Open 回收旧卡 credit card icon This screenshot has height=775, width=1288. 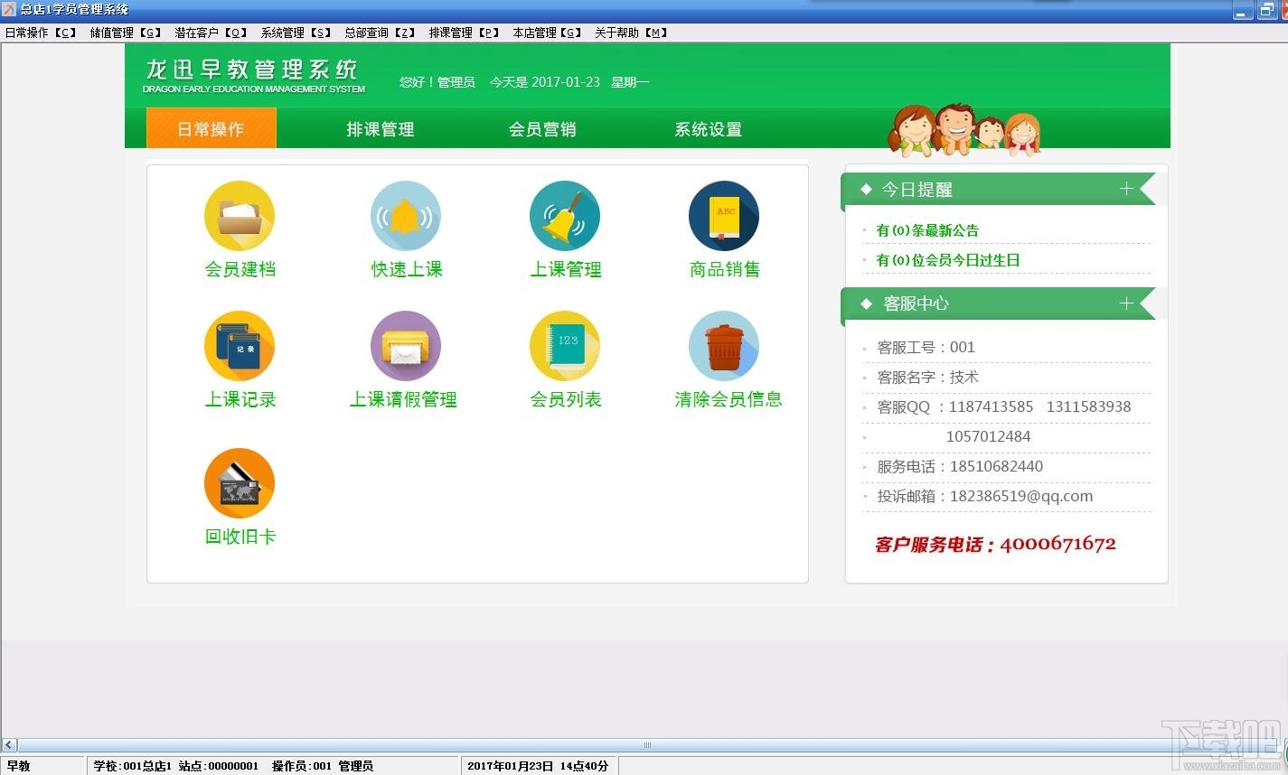[240, 483]
